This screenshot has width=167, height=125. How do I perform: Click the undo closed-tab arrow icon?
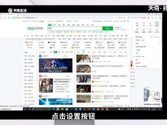[156, 18]
